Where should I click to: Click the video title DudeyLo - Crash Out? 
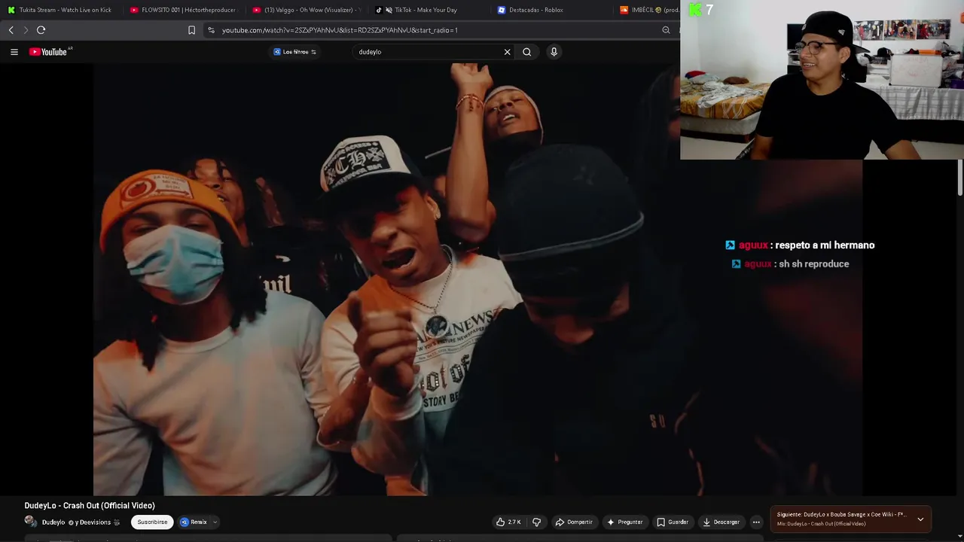point(90,506)
